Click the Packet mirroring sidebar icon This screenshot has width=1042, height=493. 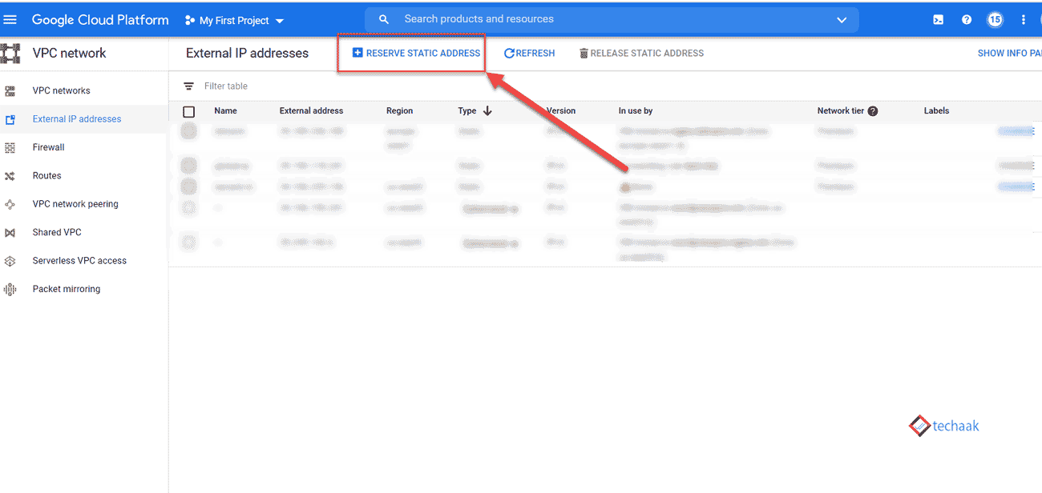[10, 290]
